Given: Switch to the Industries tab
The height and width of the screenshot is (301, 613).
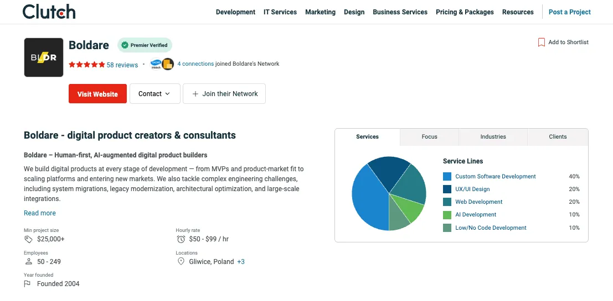Looking at the screenshot, I should tap(493, 137).
